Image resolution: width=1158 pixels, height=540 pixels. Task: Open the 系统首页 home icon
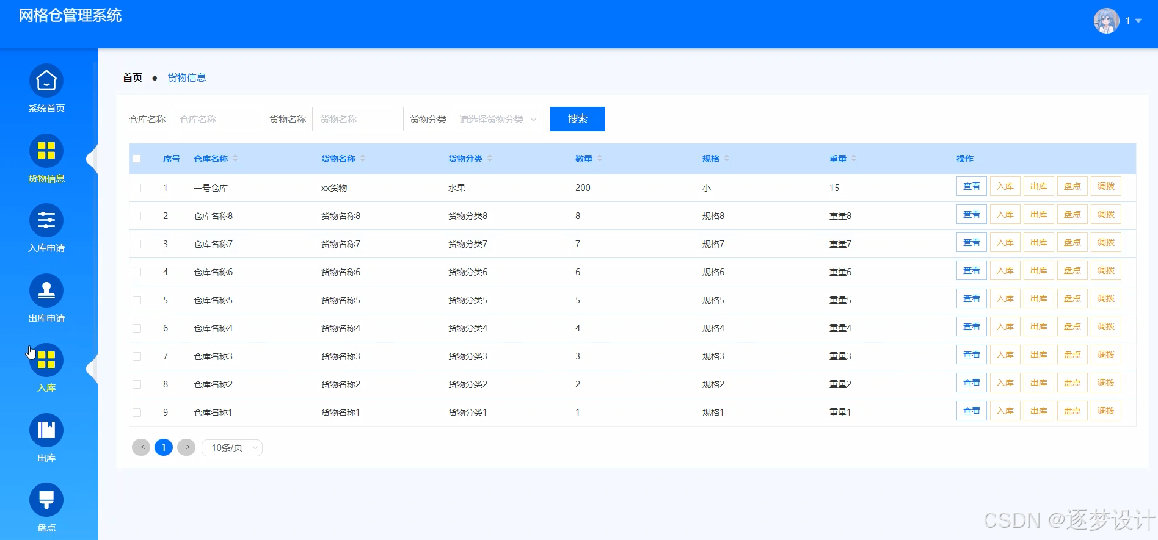pyautogui.click(x=46, y=81)
